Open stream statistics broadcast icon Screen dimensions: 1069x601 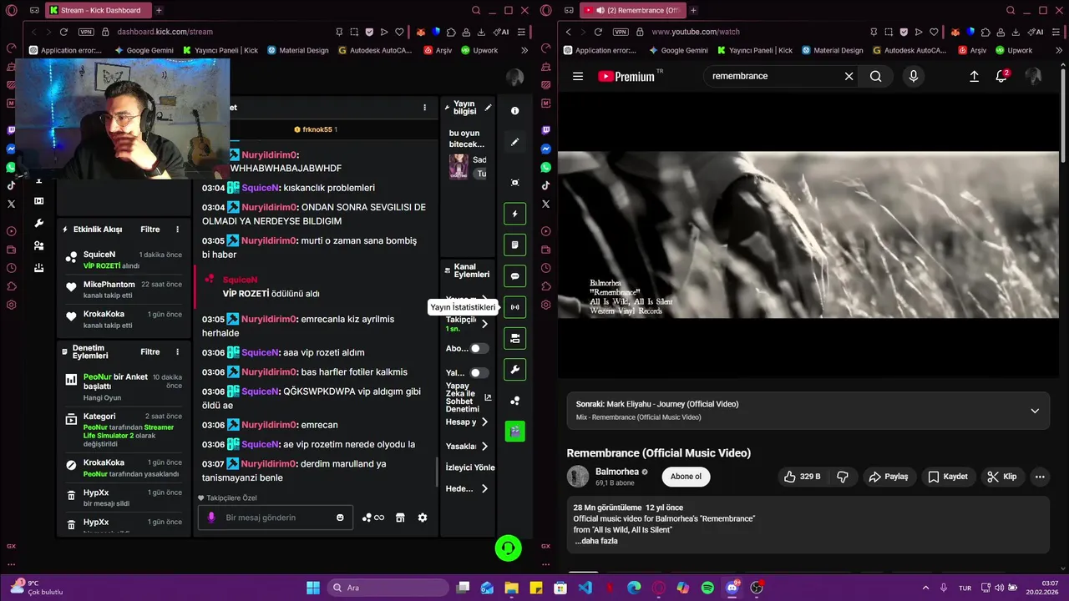514,307
